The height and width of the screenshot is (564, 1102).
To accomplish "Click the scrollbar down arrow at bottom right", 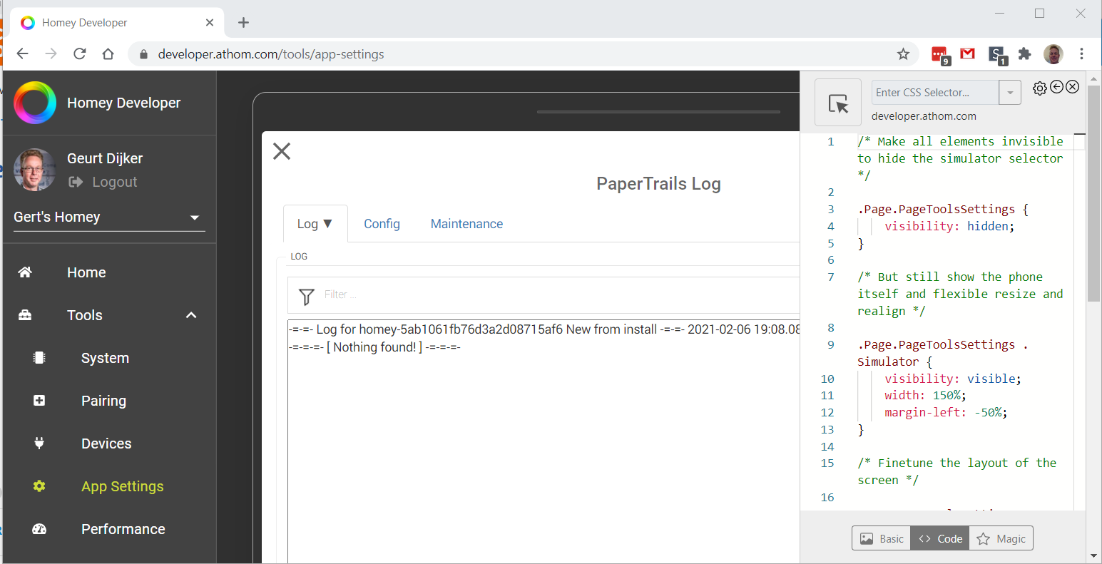I will pos(1093,556).
